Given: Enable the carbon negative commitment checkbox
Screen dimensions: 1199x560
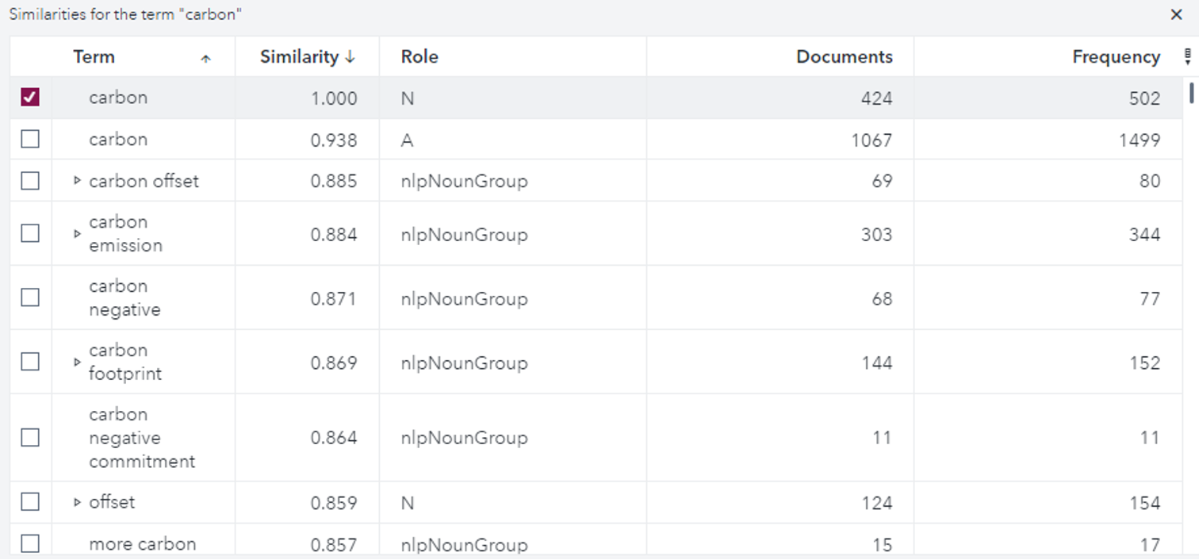Looking at the screenshot, I should (x=30, y=437).
